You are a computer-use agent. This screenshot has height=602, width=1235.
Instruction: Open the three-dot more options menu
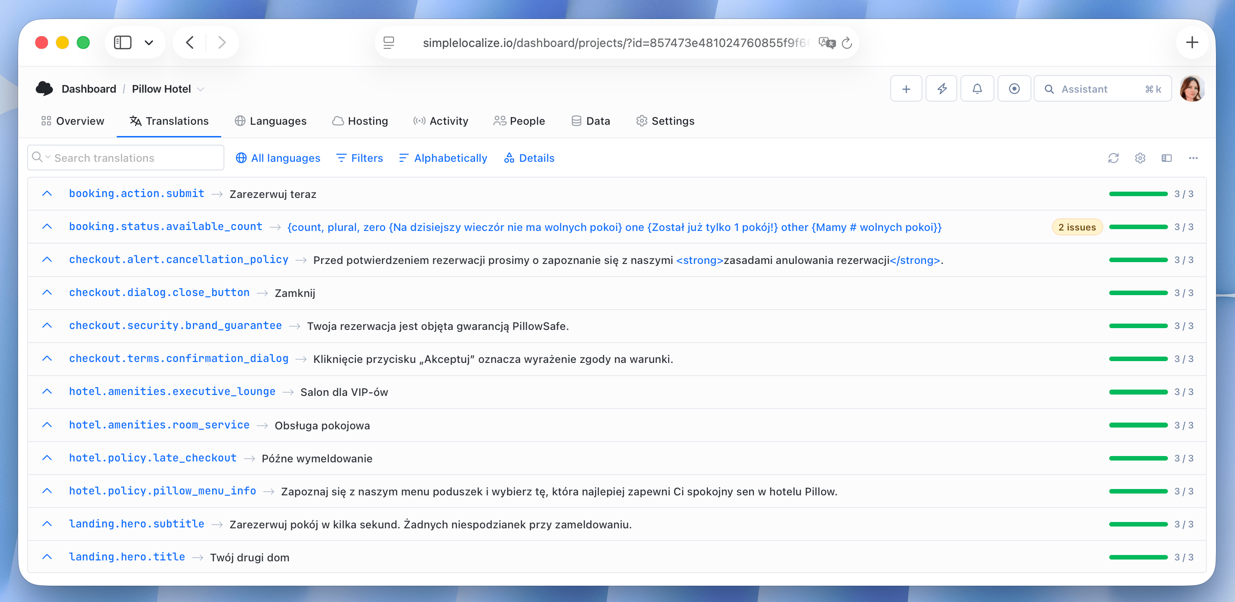click(1193, 158)
